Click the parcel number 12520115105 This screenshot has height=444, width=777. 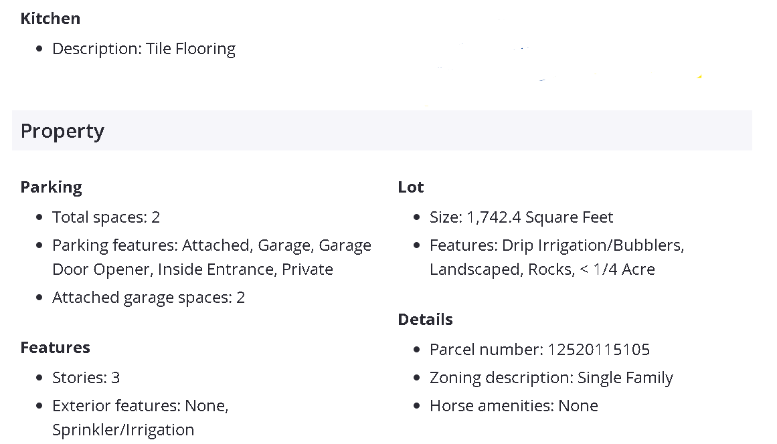pyautogui.click(x=598, y=350)
